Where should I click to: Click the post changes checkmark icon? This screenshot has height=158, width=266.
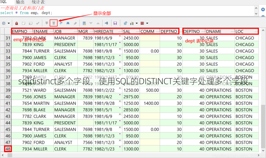coord(38,23)
